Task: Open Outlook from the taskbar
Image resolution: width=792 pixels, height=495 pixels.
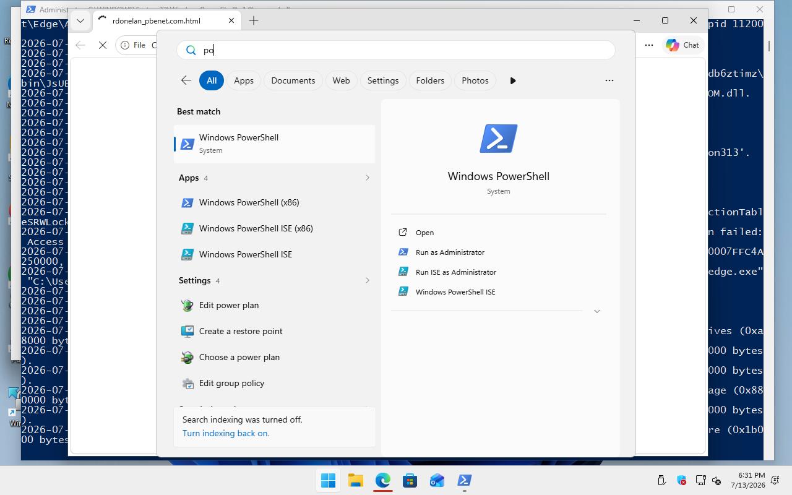Action: tap(437, 480)
